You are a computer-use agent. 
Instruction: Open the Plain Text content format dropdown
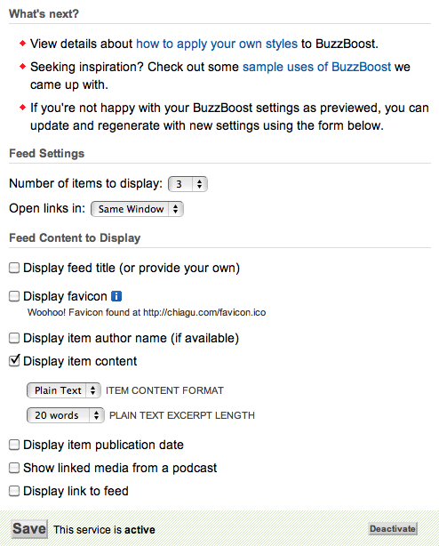pos(64,390)
